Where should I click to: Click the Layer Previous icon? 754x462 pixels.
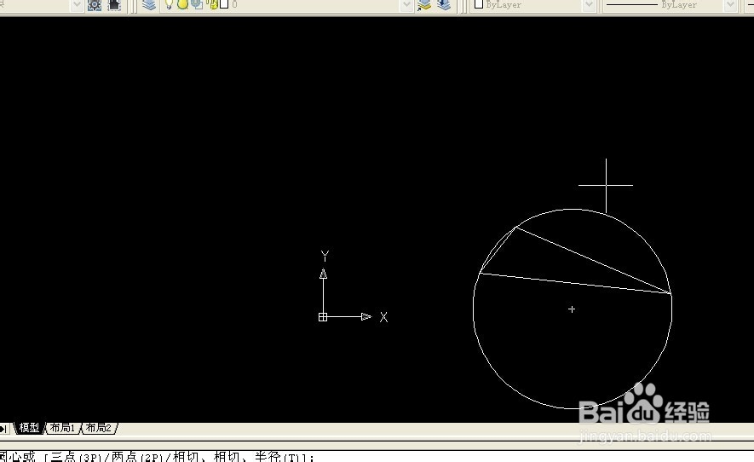pyautogui.click(x=444, y=5)
